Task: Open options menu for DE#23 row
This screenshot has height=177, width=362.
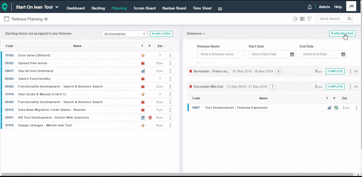Action: tap(170, 63)
